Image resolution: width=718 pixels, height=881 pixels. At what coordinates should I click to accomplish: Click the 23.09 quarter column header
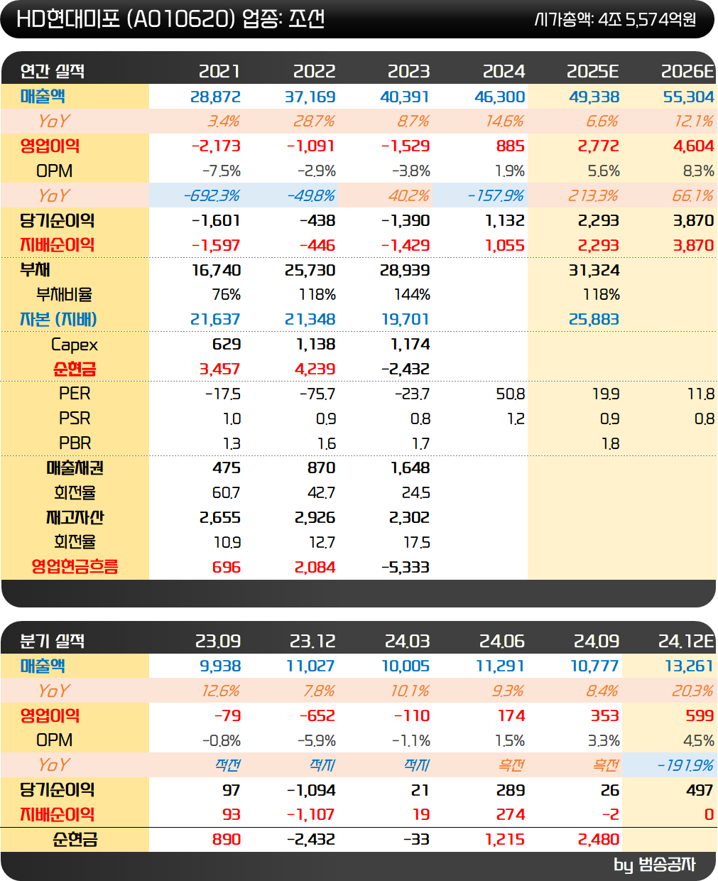tap(218, 641)
